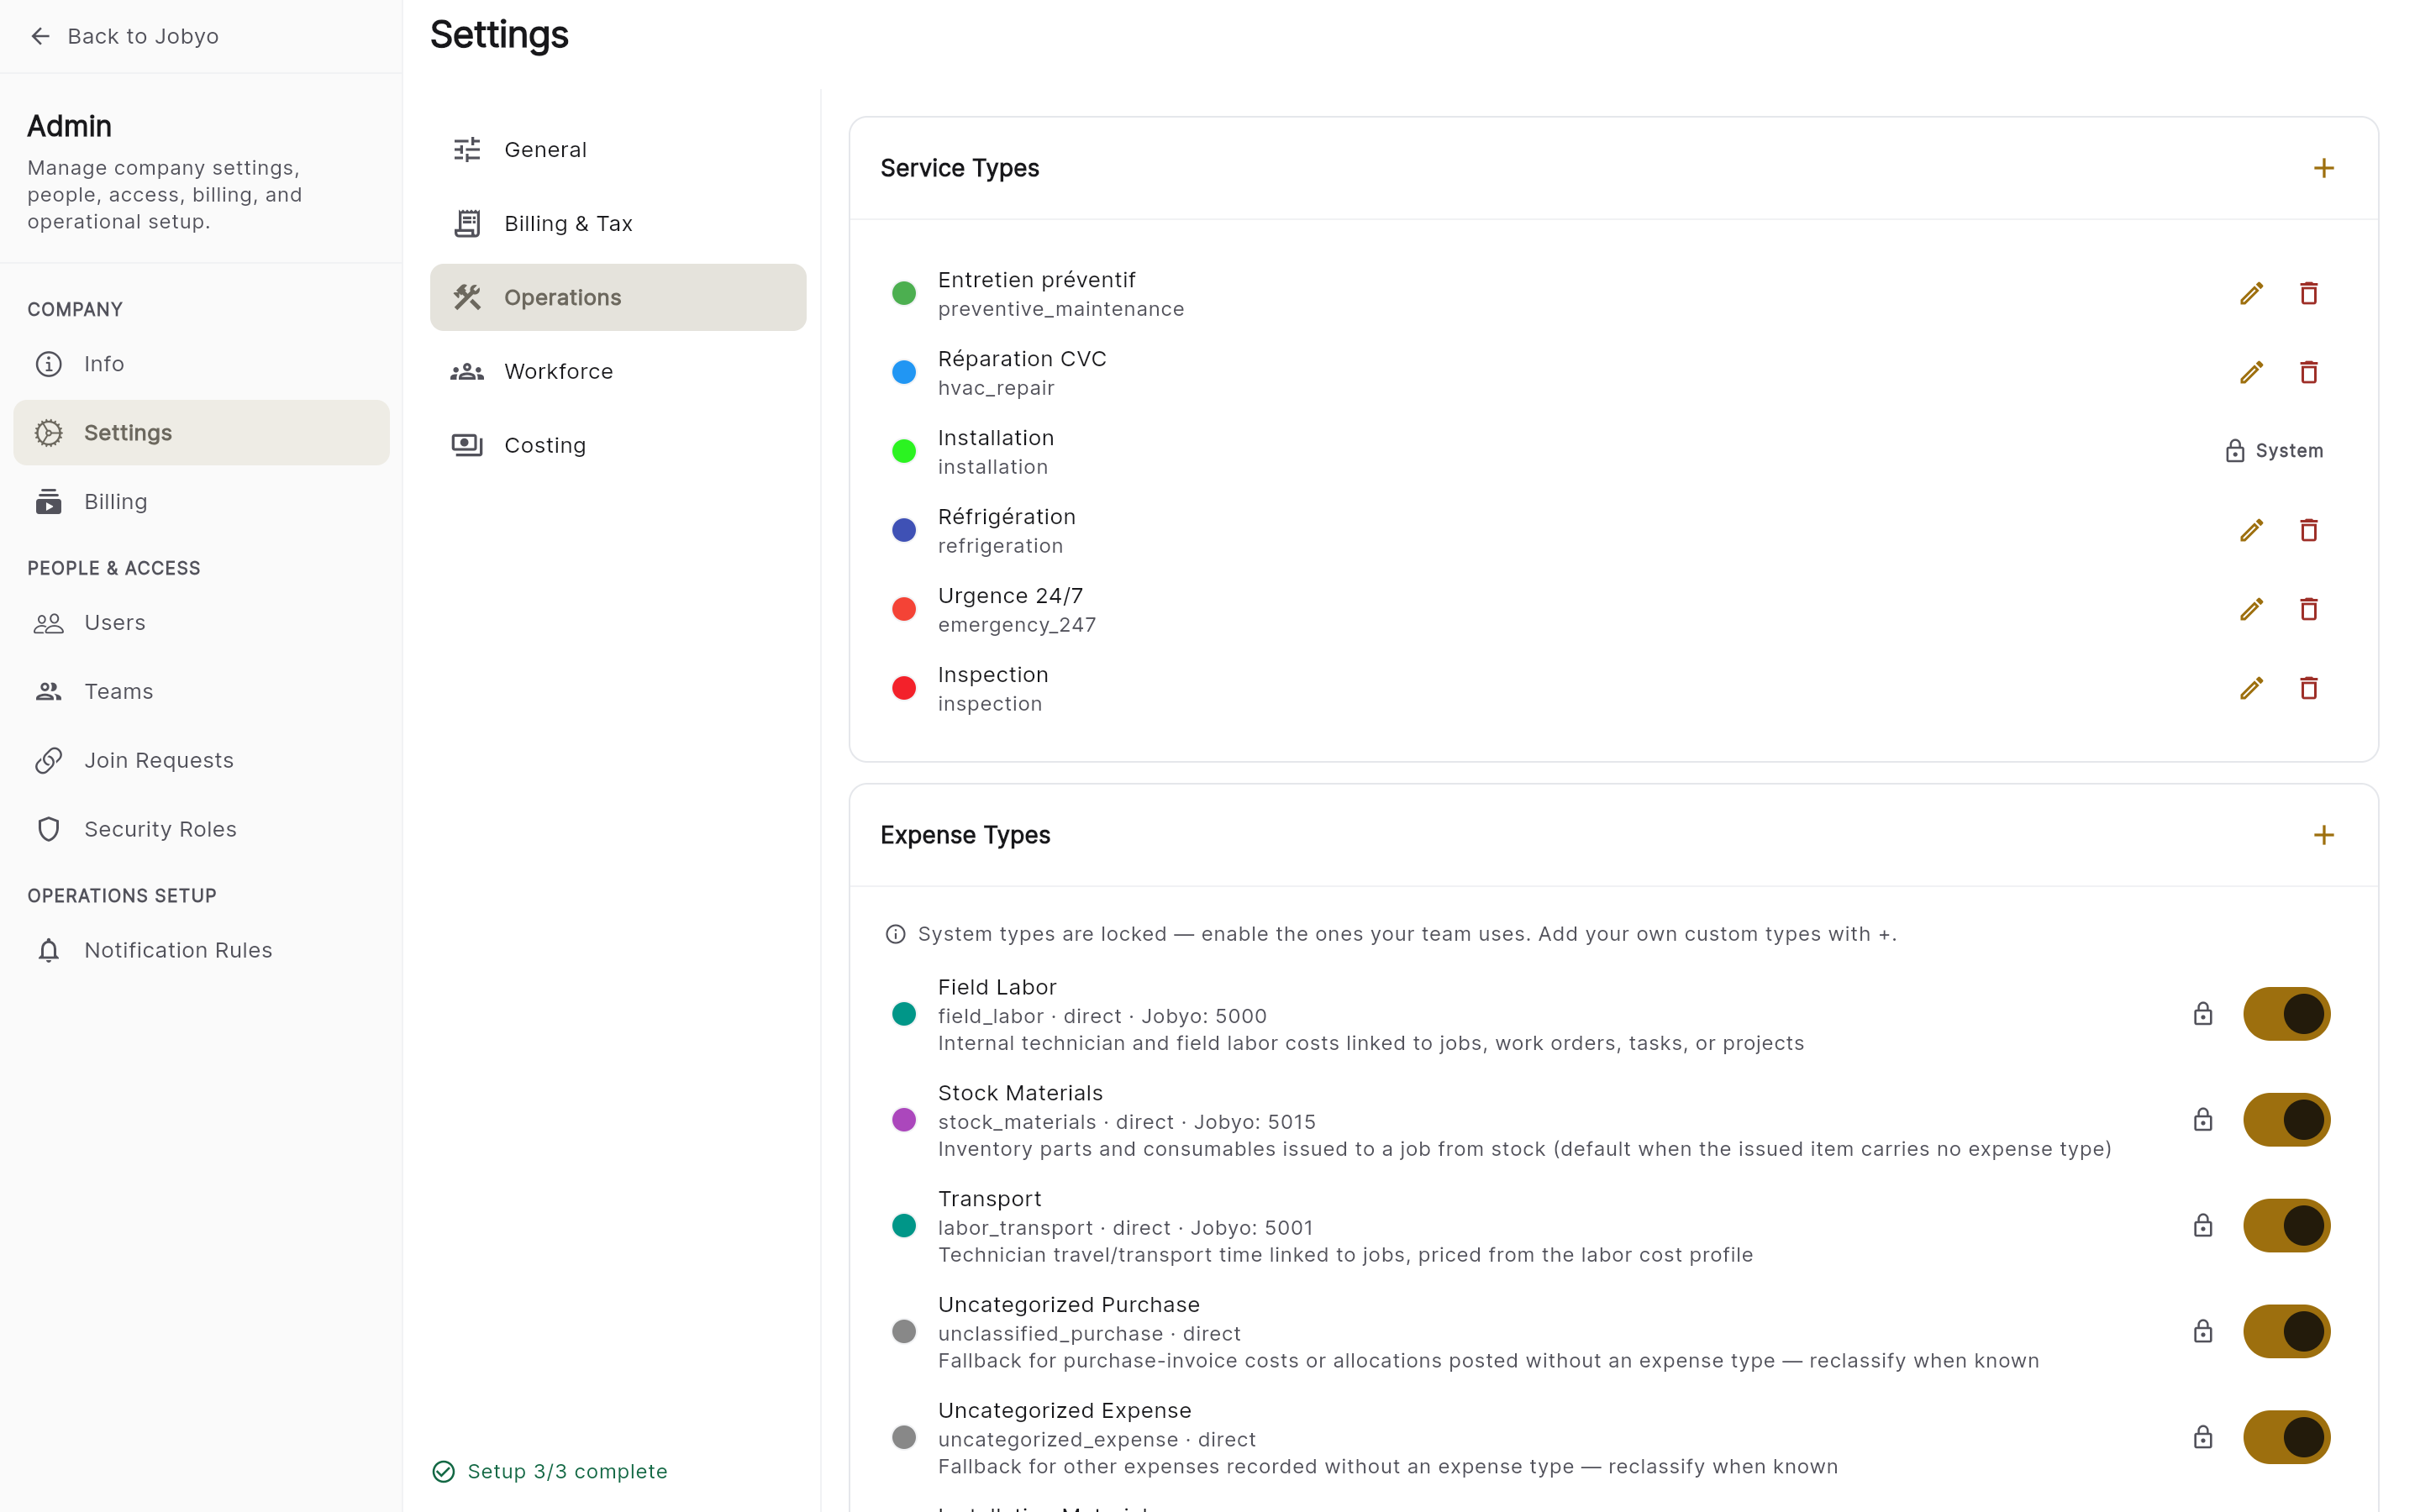Click the green Entretien préventif color dot
The height and width of the screenshot is (1512, 2420).
coord(903,293)
